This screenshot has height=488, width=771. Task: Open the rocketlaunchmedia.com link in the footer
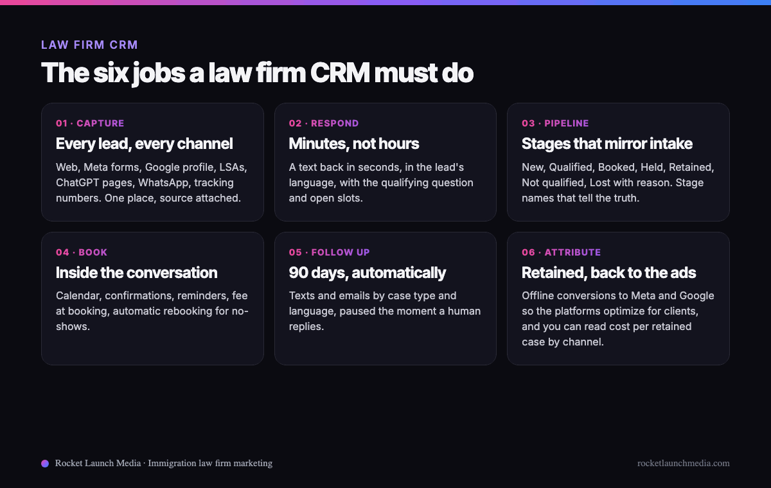(x=684, y=463)
